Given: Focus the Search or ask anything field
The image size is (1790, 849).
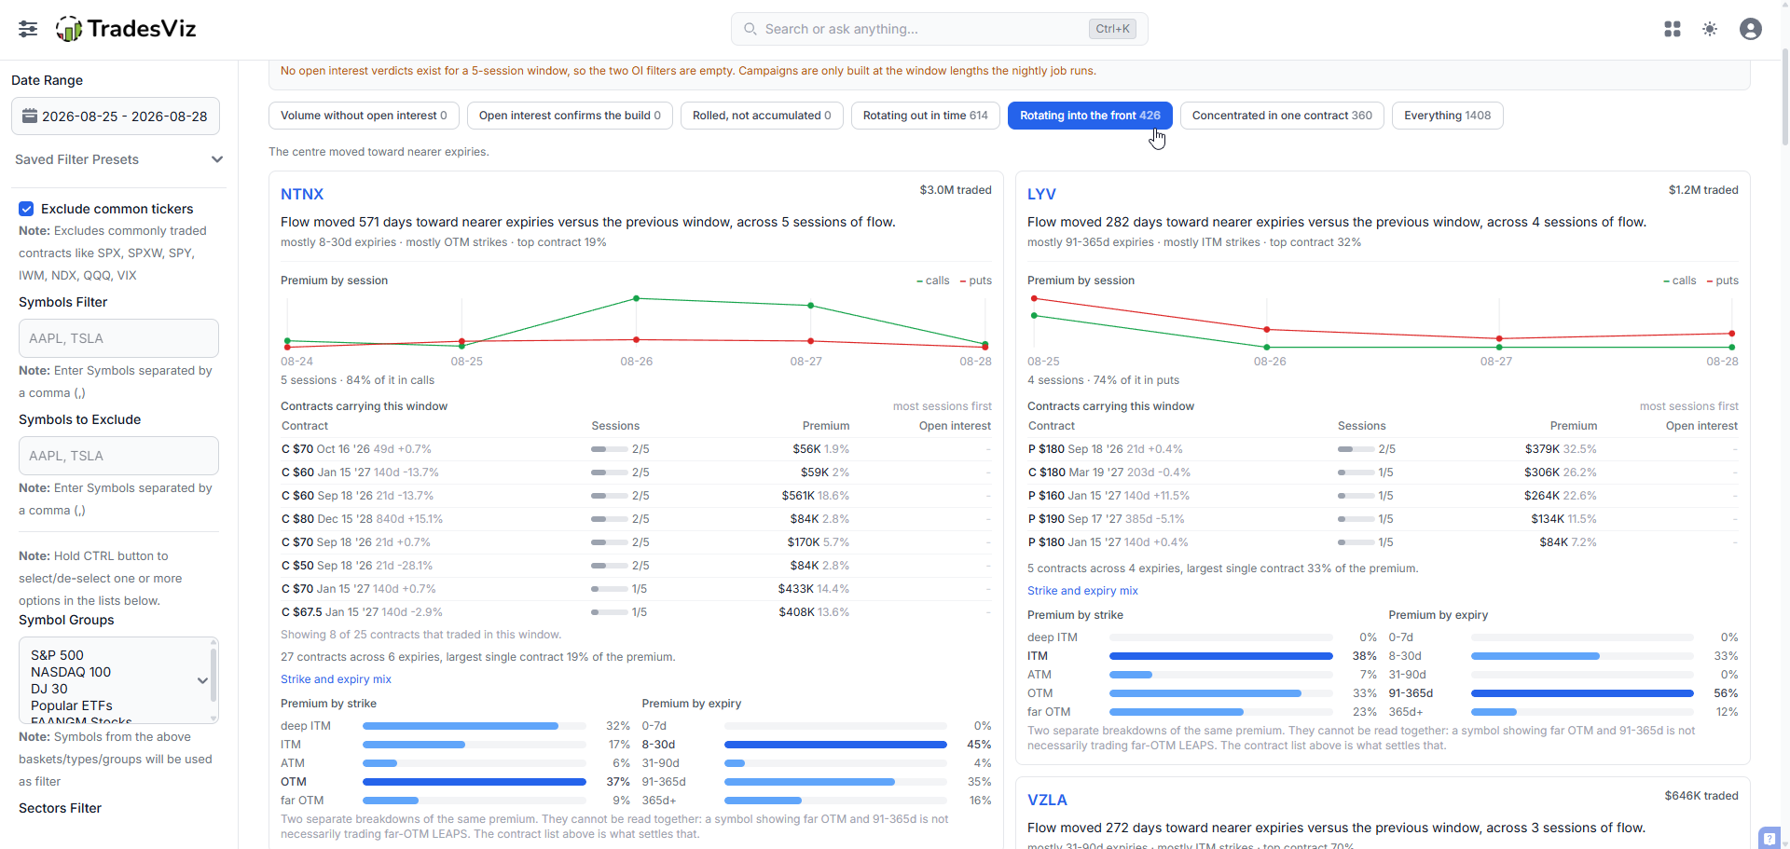Looking at the screenshot, I should [939, 29].
